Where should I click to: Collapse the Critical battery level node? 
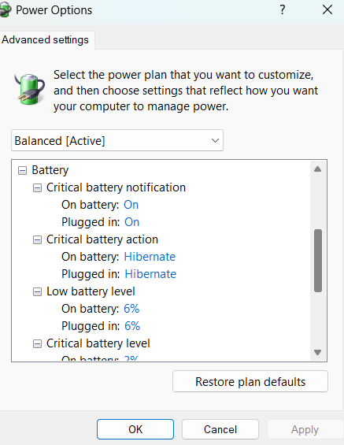click(37, 343)
